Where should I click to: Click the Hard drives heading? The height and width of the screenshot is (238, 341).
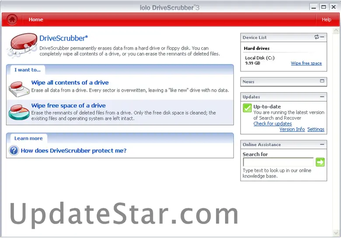[257, 48]
